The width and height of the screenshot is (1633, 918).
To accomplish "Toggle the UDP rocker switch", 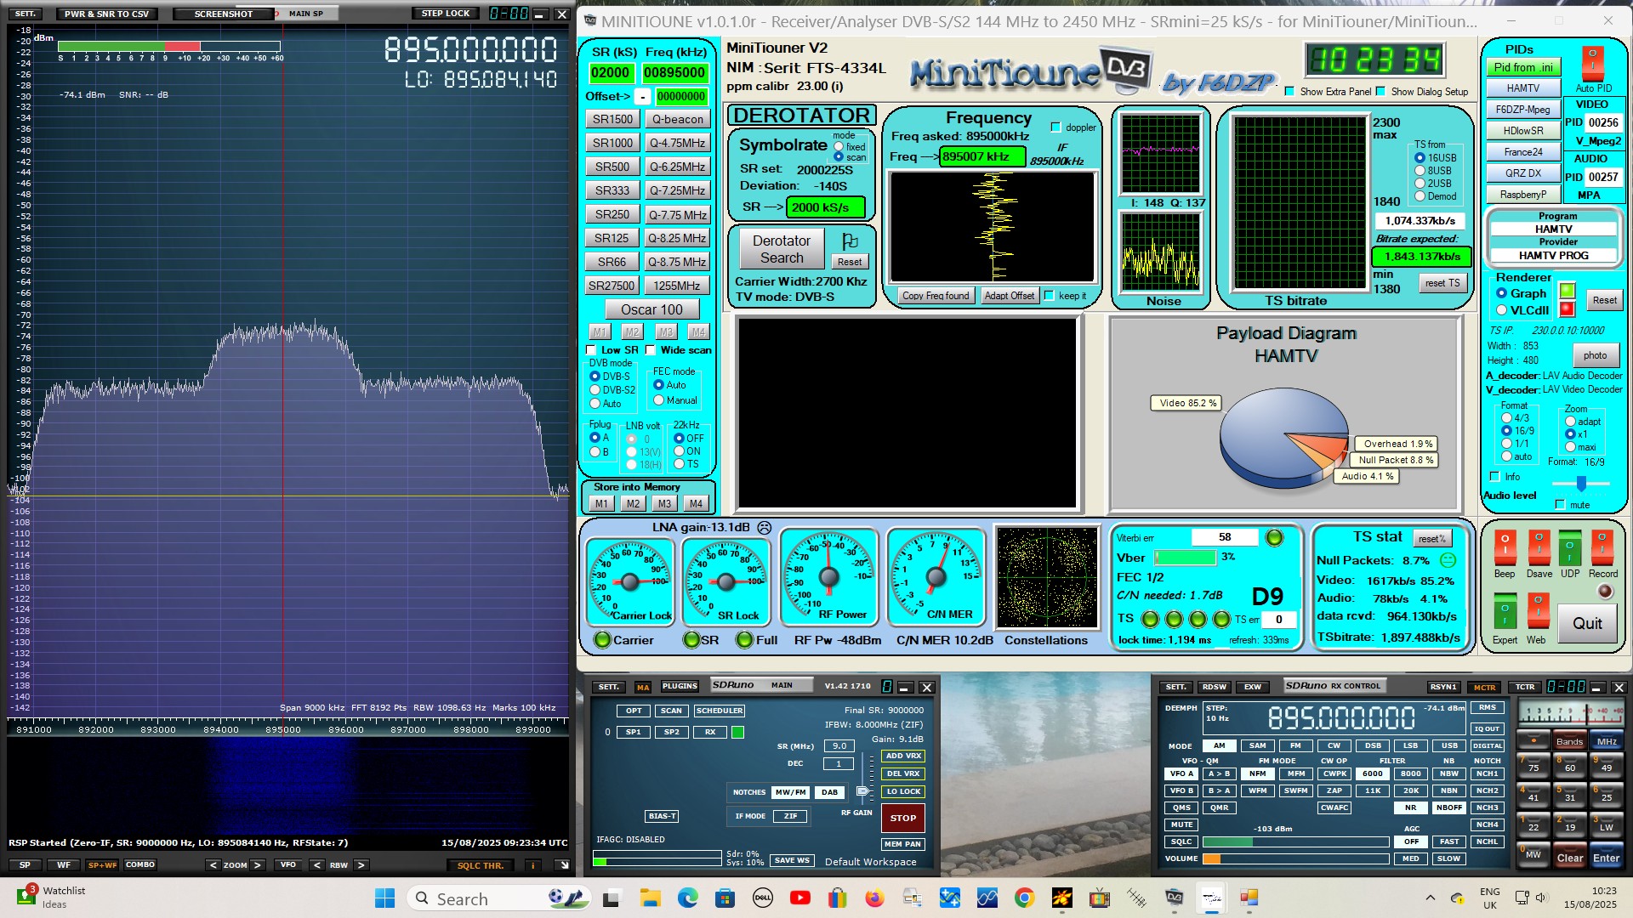I will [1570, 548].
